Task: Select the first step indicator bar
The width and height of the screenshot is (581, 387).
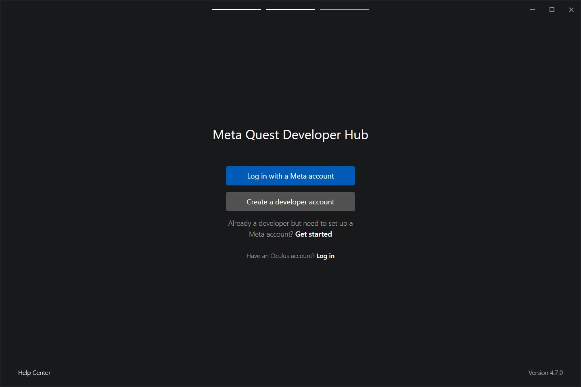Action: [236, 9]
